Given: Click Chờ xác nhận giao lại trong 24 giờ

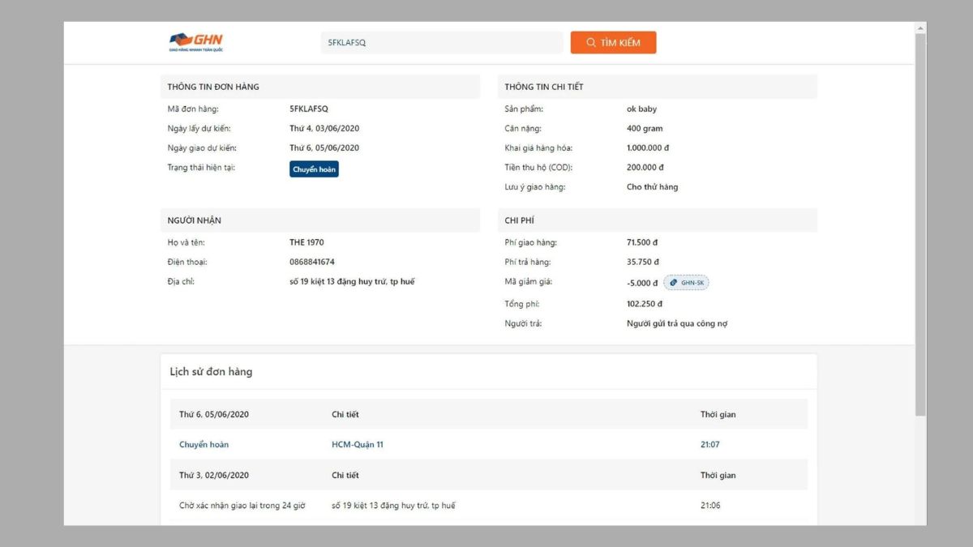Looking at the screenshot, I should pyautogui.click(x=242, y=506).
